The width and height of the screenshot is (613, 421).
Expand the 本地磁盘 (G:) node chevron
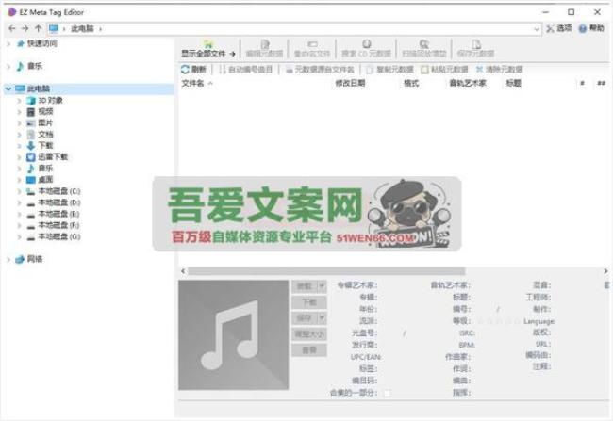click(x=19, y=236)
